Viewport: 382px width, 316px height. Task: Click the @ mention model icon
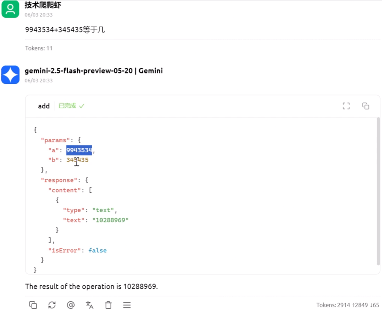(71, 305)
